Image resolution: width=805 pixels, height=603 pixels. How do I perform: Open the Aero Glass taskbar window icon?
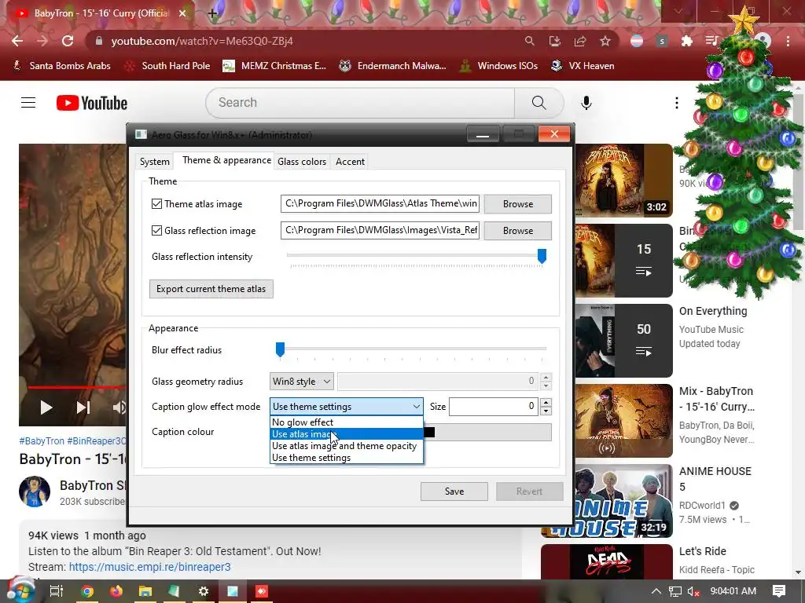[x=233, y=591]
